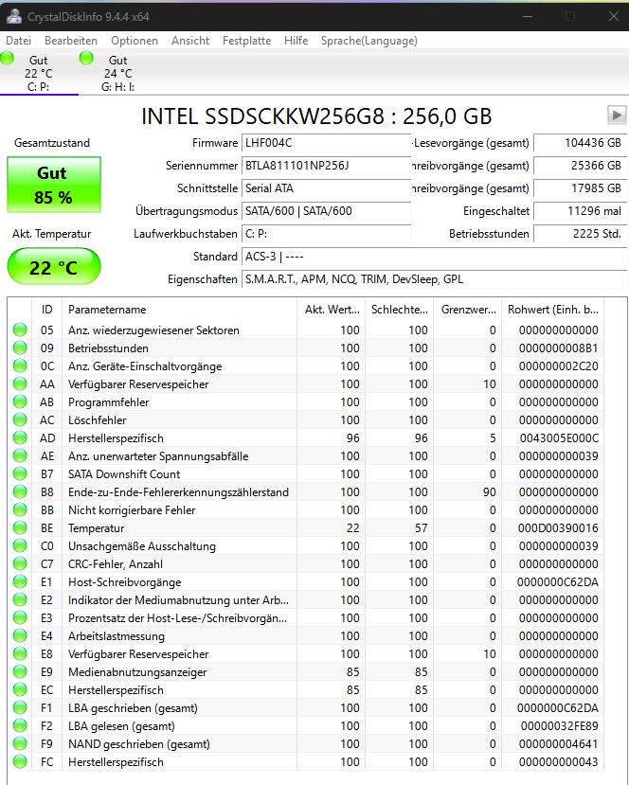The image size is (629, 785).
Task: Click the Schnittstelle field Serial ATA
Action: [x=326, y=188]
